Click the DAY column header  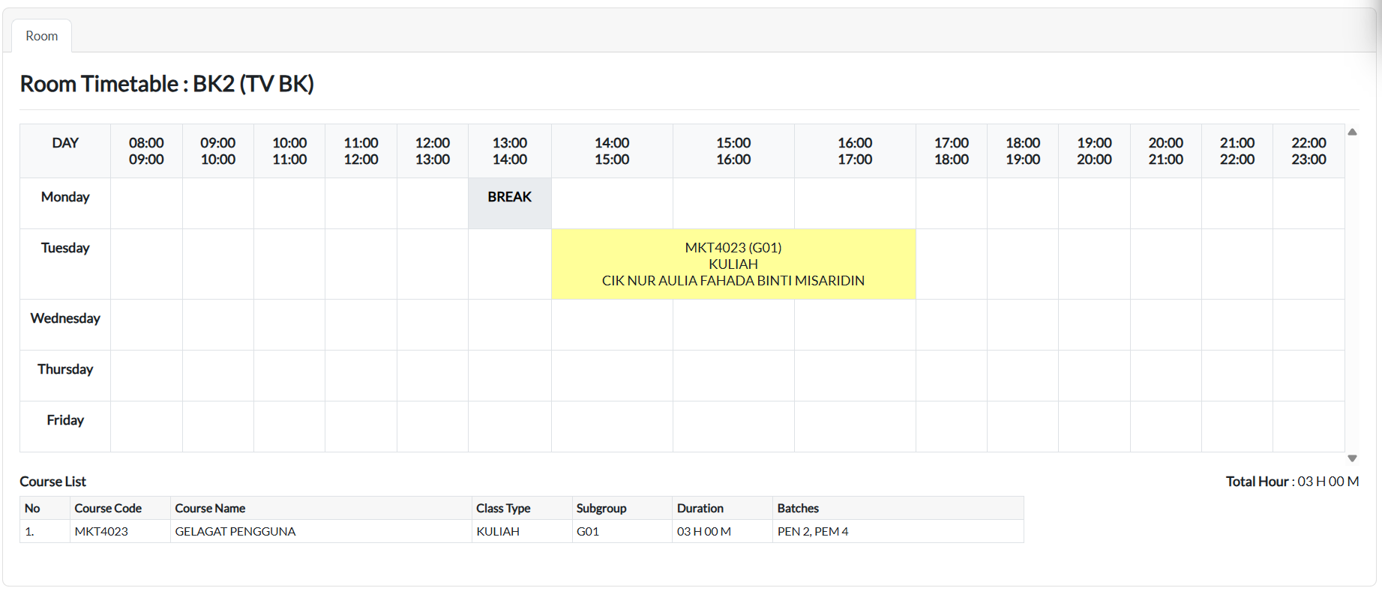click(x=65, y=143)
